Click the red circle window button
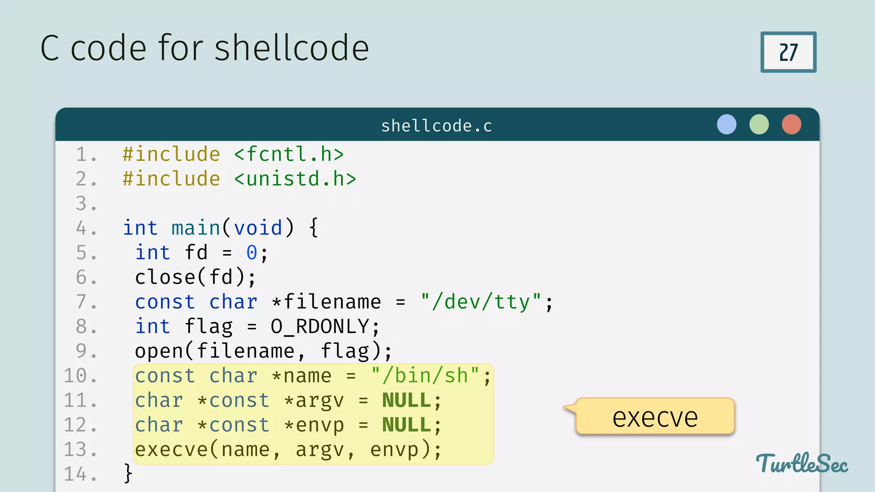Viewport: 875px width, 492px height. (x=791, y=124)
